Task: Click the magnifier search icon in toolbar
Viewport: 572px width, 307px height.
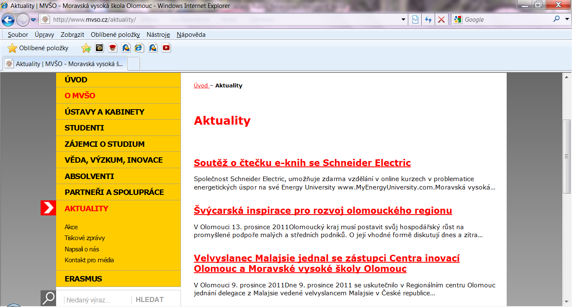Action: coord(557,19)
